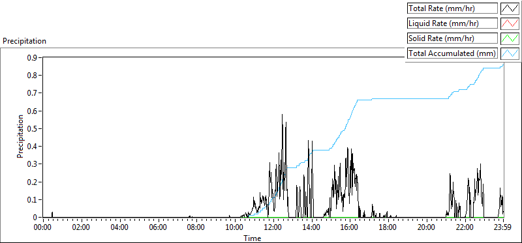Click the Total Rate black line swatch
The width and height of the screenshot is (522, 243).
(x=510, y=8)
